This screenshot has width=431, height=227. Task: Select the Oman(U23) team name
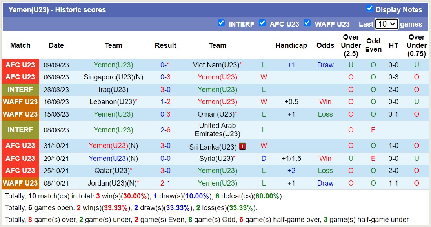(216, 114)
